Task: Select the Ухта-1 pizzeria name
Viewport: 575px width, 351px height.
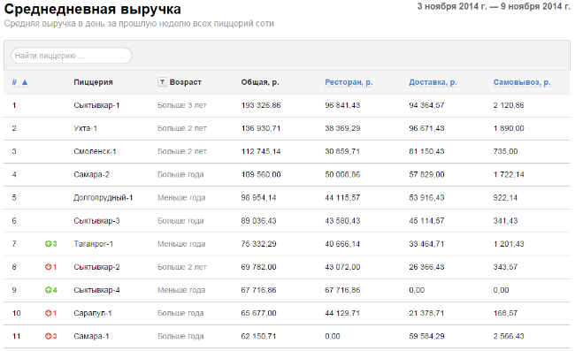Action: [x=85, y=128]
